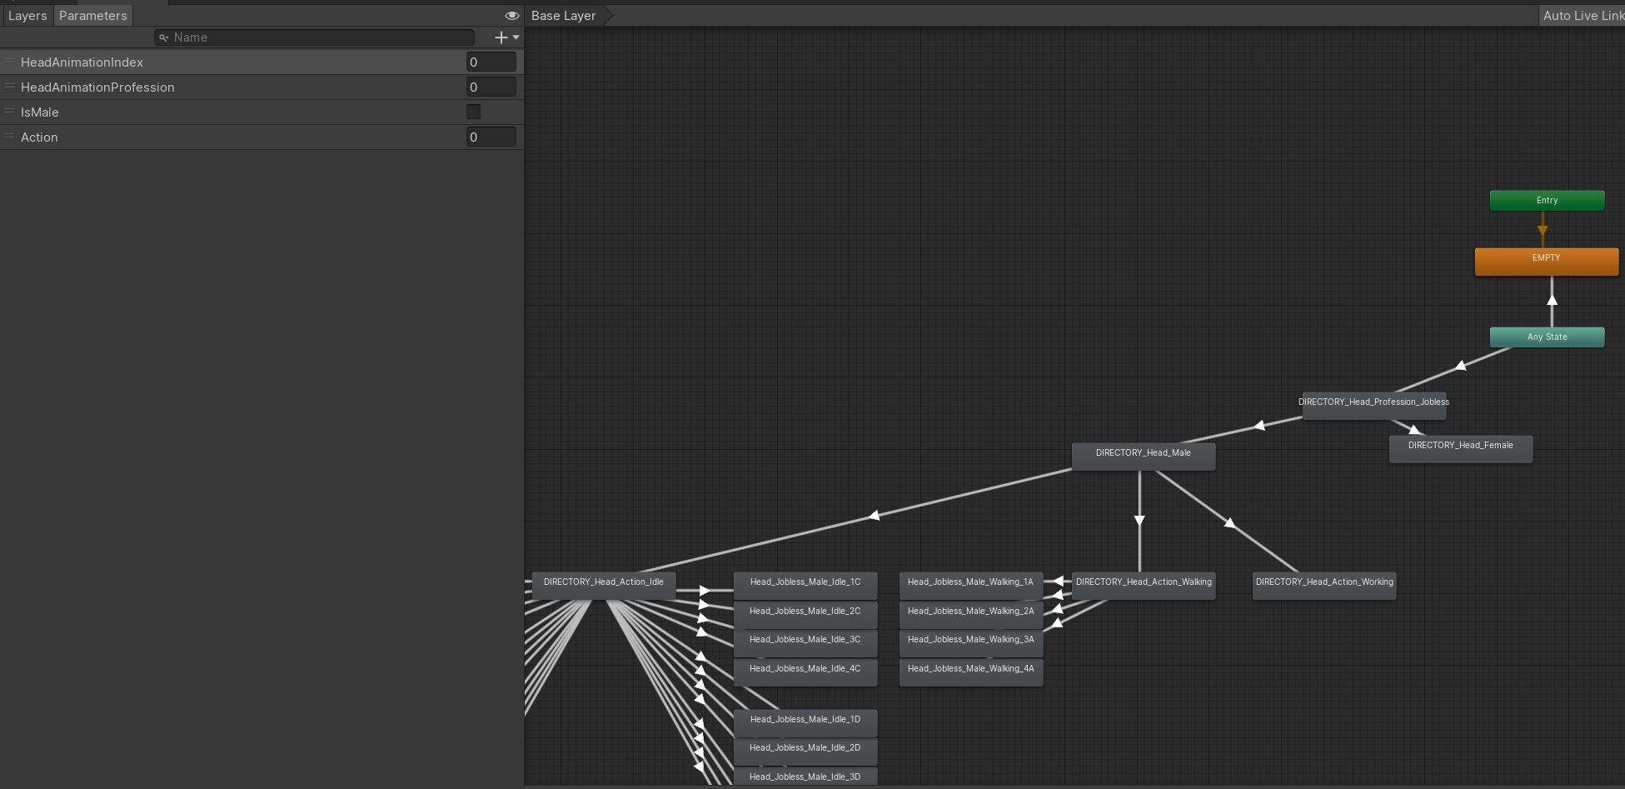1625x789 pixels.
Task: Click the drag handle beside IsMale
Action: click(9, 112)
